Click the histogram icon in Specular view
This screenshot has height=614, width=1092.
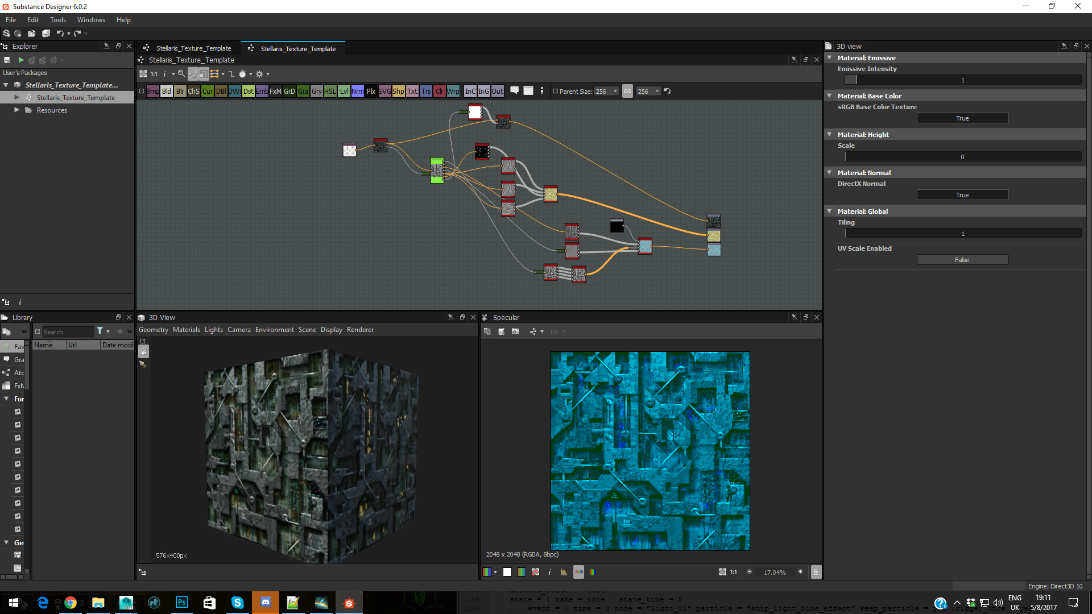564,572
